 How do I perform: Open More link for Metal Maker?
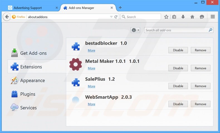point(91,68)
